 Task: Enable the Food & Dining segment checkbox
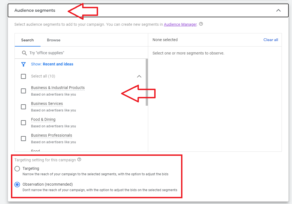coord(24,123)
